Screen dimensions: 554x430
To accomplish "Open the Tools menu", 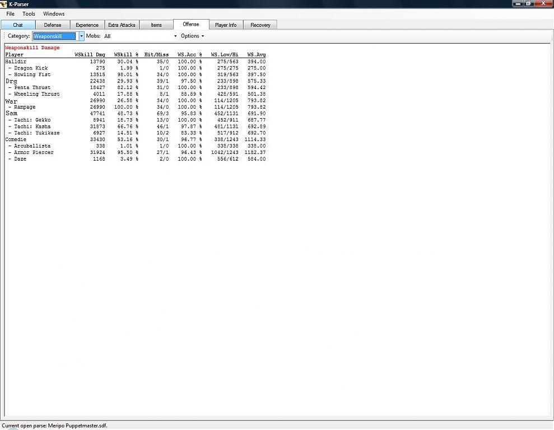I will click(29, 14).
